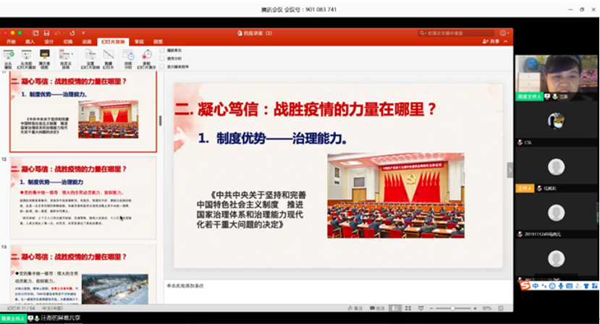
Task: Click the 97% zoom level value
Action: click(486, 308)
